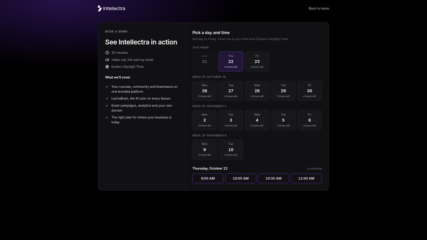This screenshot has width=427, height=240.
Task: Click the checkmark beside courses, community and livestreams
Action: 107,87
